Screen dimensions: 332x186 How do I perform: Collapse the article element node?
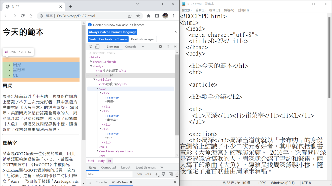click(x=94, y=79)
